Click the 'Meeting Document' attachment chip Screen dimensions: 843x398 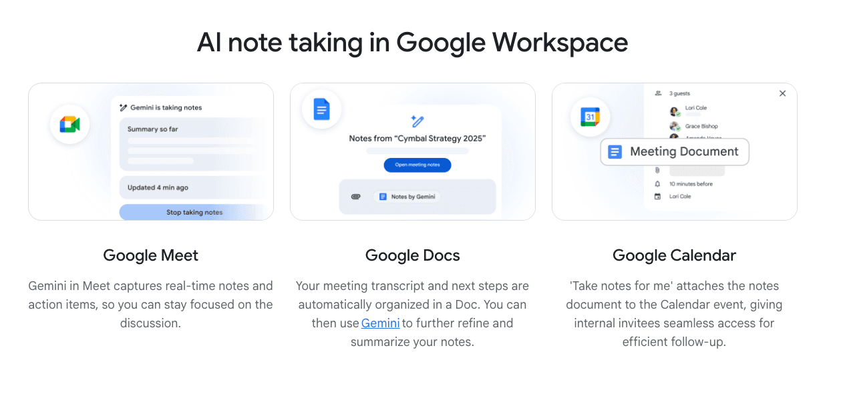coord(675,151)
